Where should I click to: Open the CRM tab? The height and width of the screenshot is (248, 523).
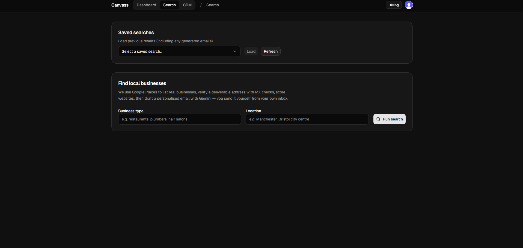pyautogui.click(x=187, y=5)
